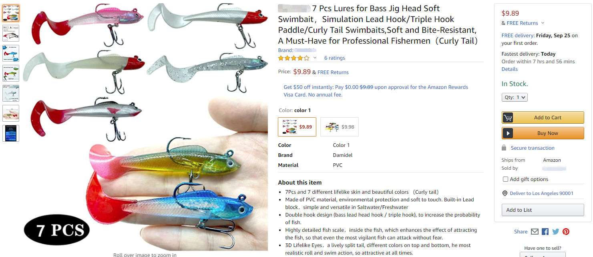This screenshot has height=257, width=593.
Task: Check the Add gift options box
Action: pos(505,179)
